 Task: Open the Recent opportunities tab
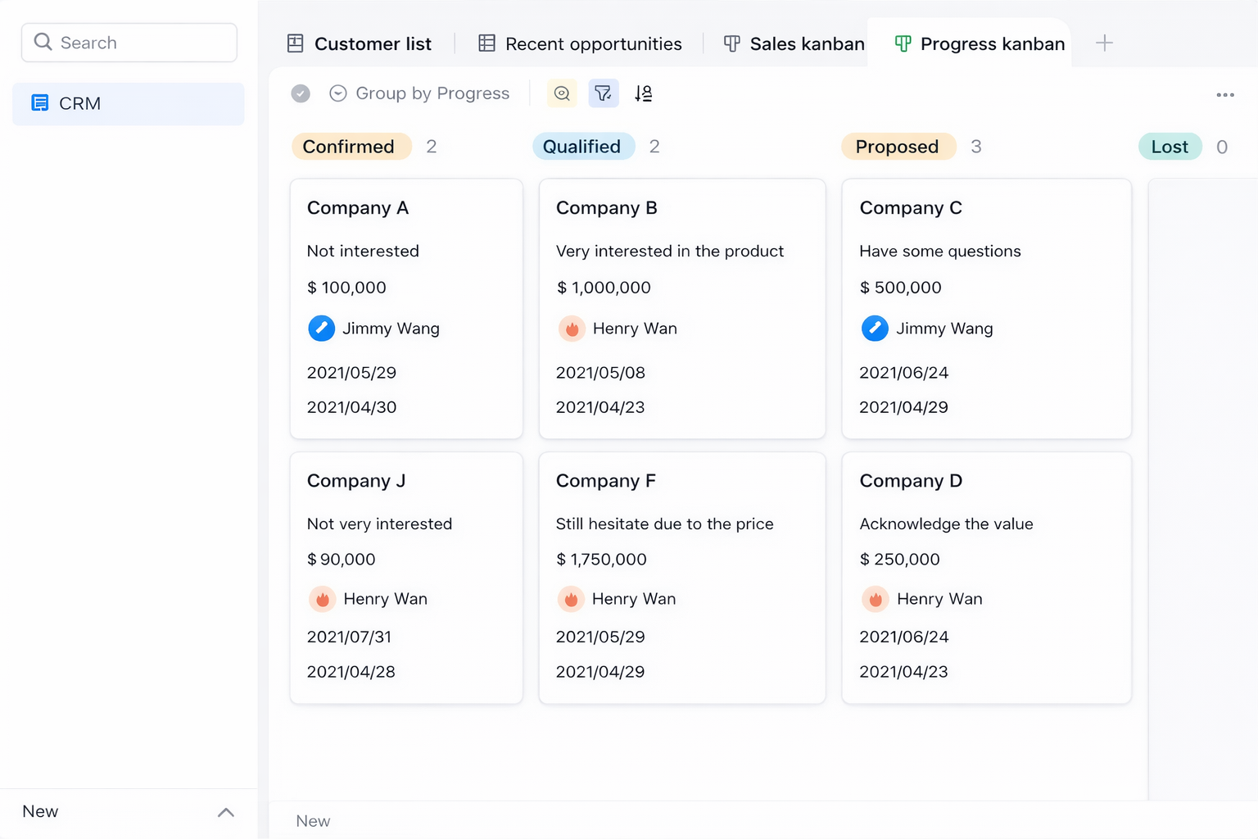pos(580,44)
